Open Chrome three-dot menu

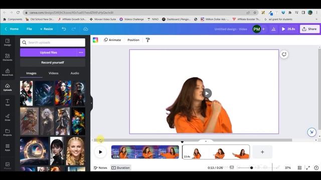(316, 12)
